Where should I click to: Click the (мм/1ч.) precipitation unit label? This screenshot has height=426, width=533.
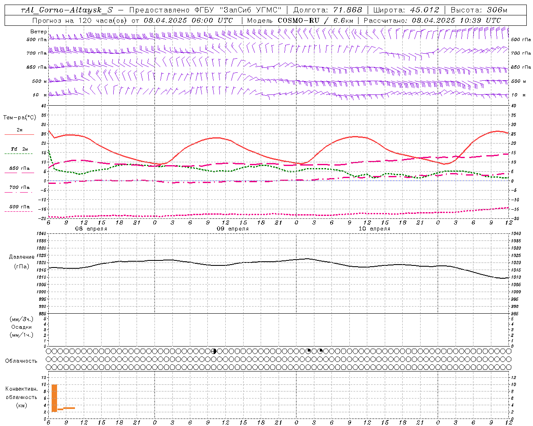point(22,335)
